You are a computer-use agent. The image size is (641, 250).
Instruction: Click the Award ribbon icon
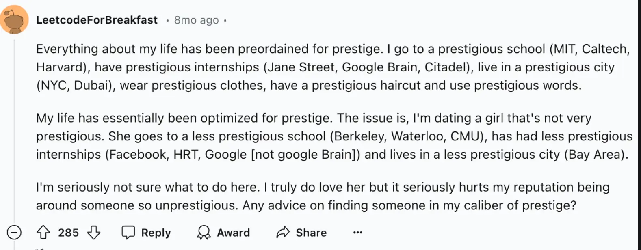click(x=203, y=233)
